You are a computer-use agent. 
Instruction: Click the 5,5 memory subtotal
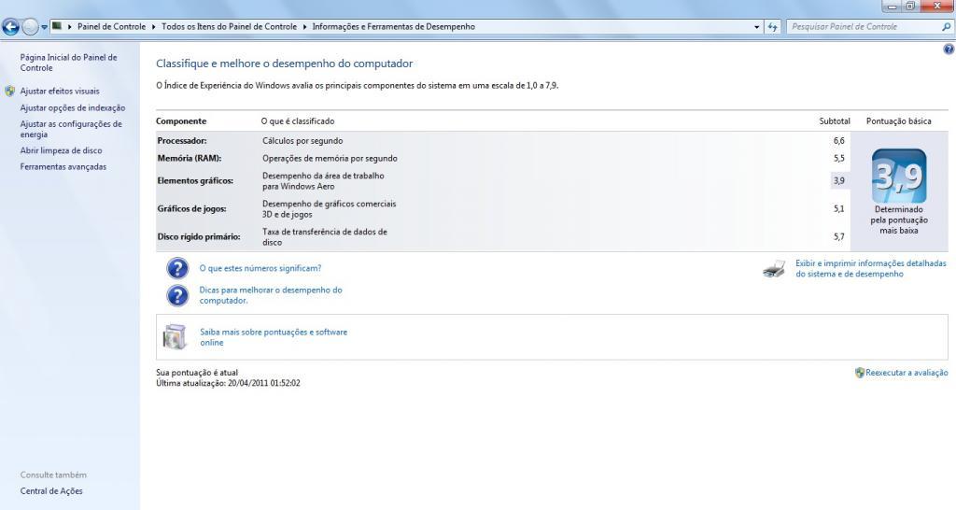(839, 158)
